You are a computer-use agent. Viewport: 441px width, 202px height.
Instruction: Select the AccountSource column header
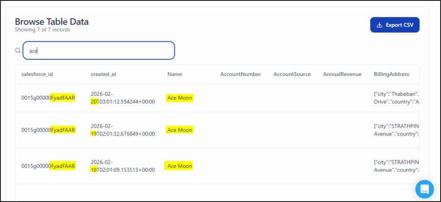[292, 74]
